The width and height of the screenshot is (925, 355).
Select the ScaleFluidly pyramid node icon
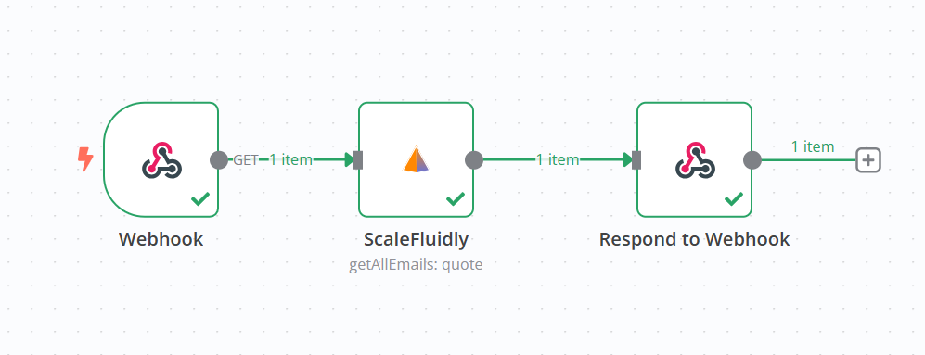pos(417,159)
